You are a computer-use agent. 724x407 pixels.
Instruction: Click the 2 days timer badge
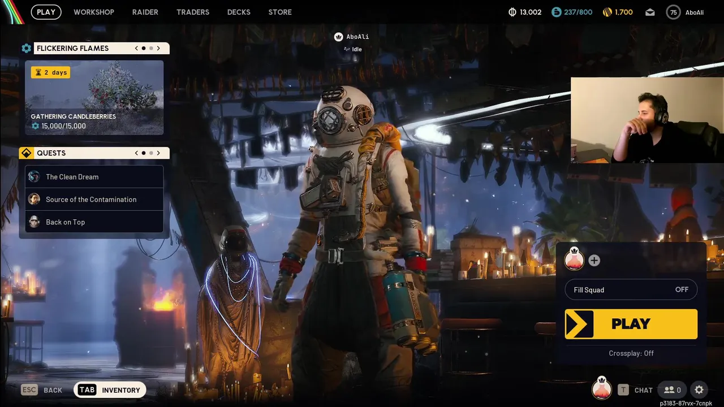coord(50,72)
